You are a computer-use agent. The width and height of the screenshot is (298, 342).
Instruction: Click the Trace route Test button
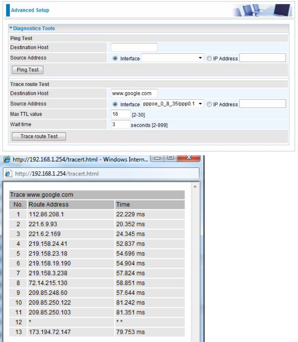(x=39, y=136)
